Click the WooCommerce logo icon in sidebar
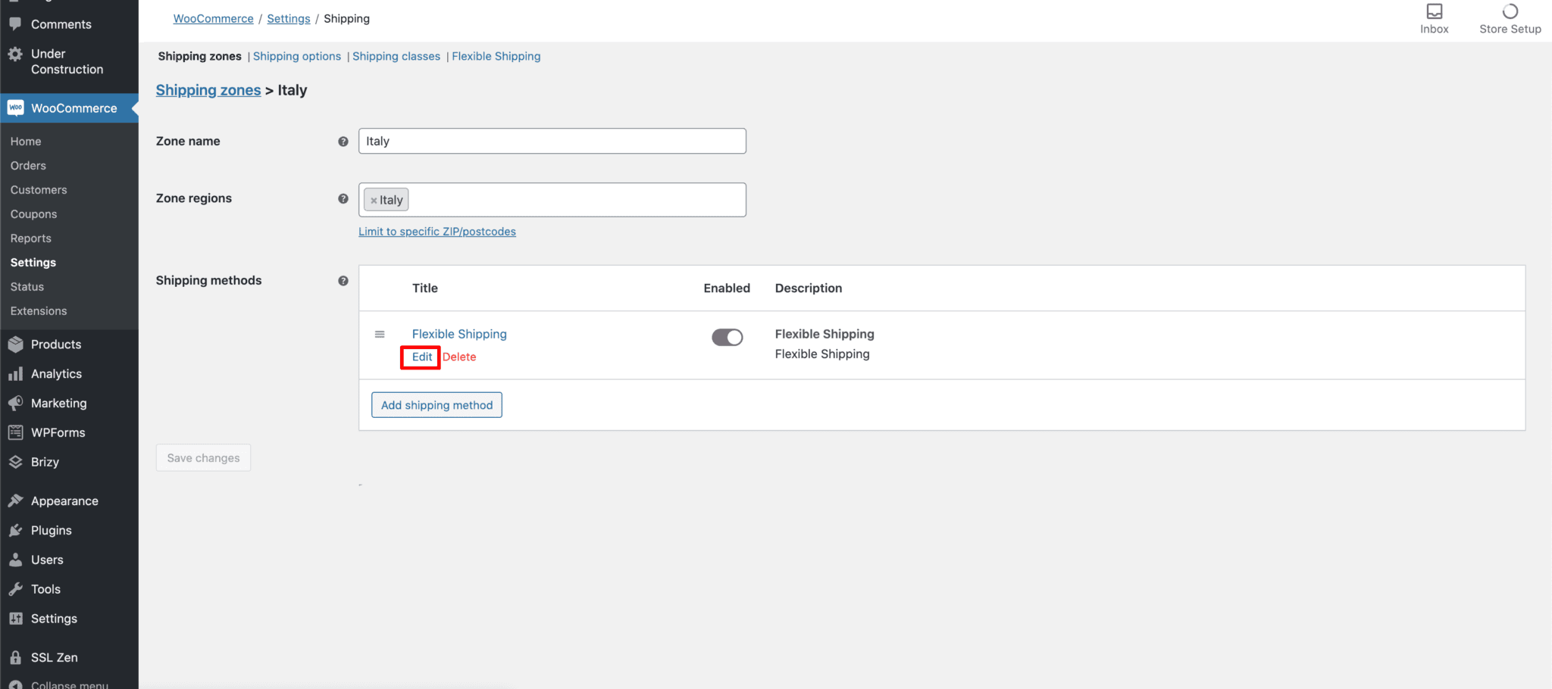 pos(16,108)
